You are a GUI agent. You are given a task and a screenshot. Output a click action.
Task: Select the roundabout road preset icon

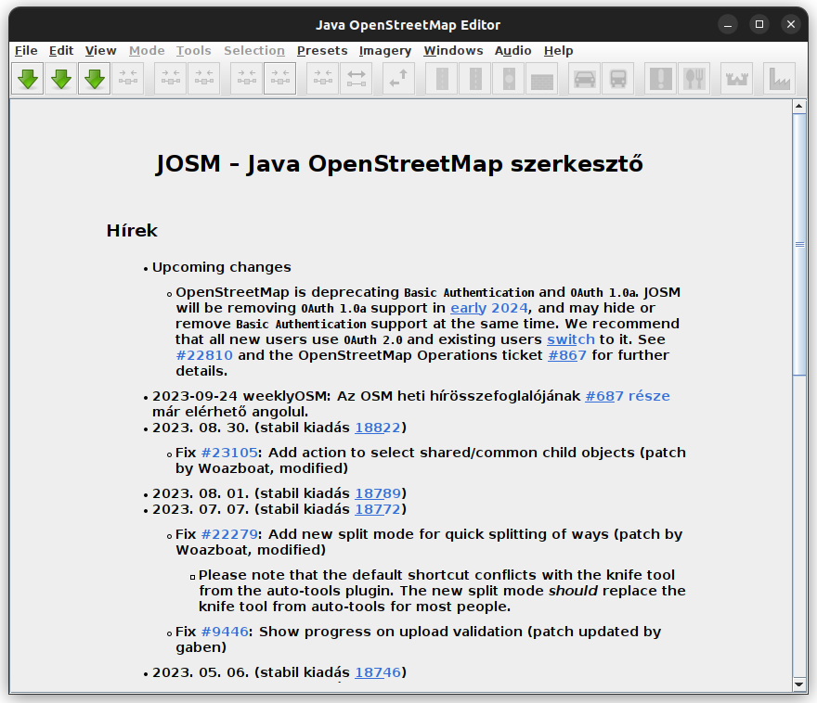509,79
